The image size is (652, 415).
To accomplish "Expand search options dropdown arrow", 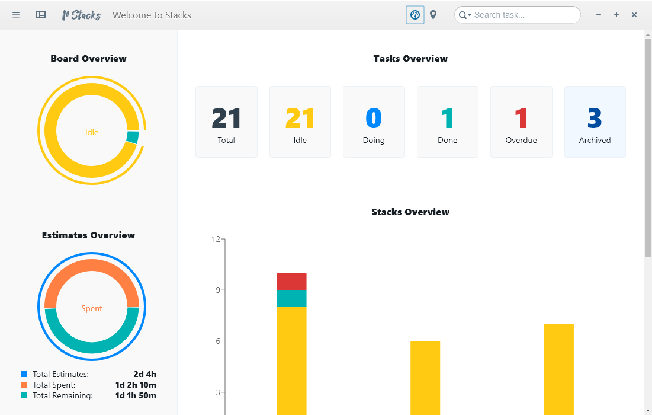I will pyautogui.click(x=470, y=15).
